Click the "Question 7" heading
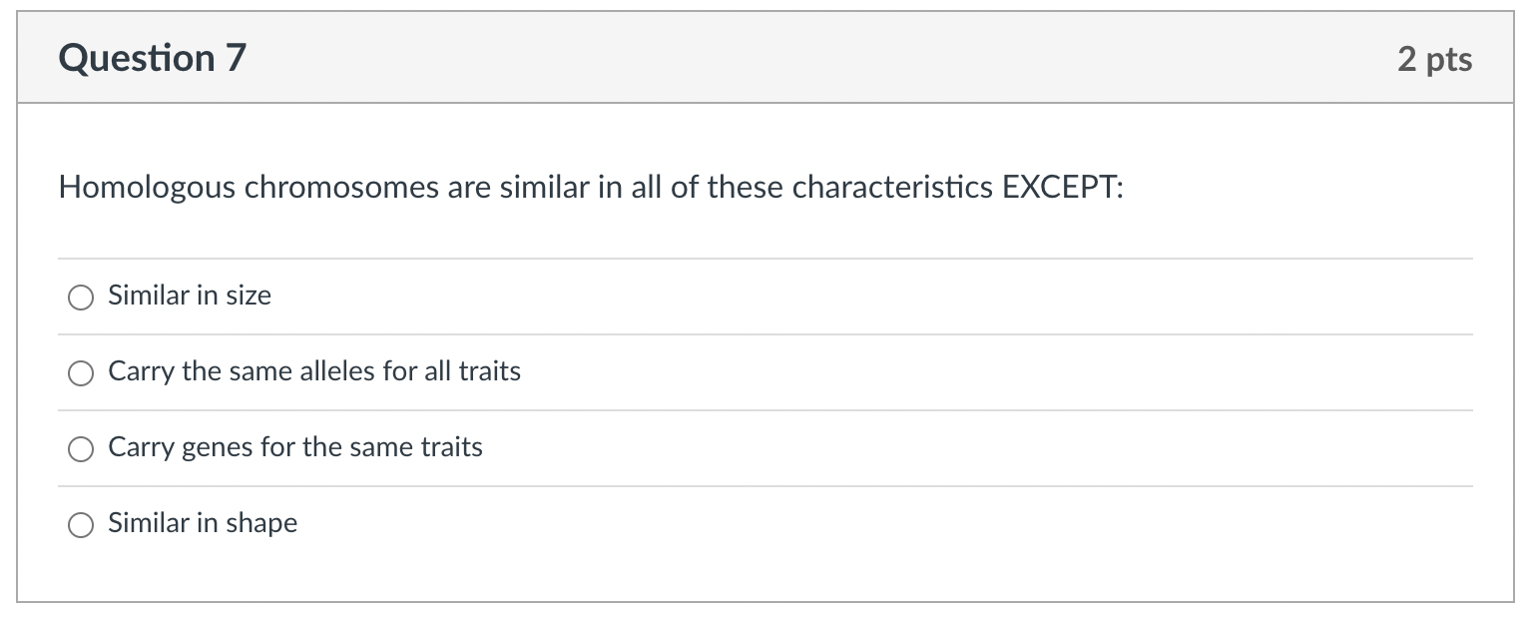 pos(152,59)
